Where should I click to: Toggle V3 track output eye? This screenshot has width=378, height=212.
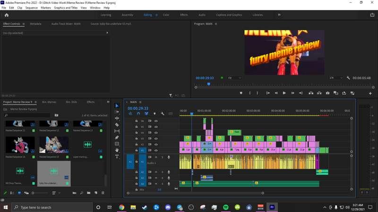[x=156, y=139]
